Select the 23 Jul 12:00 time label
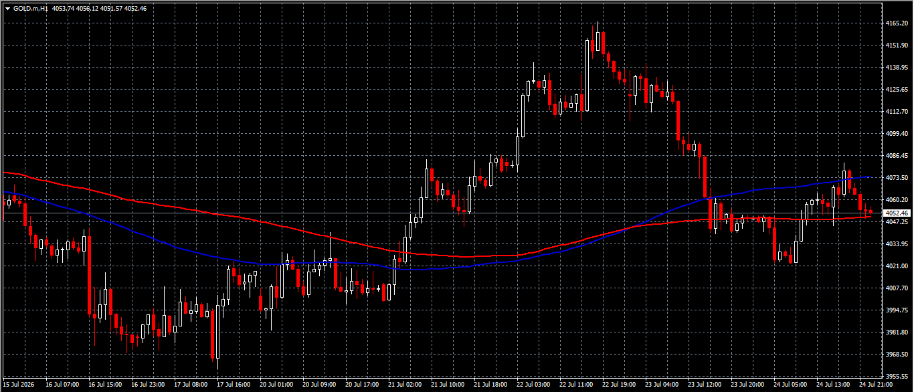The width and height of the screenshot is (914, 392). (x=705, y=385)
